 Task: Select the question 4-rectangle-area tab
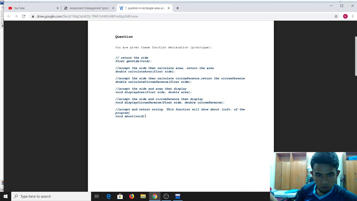tap(144, 8)
